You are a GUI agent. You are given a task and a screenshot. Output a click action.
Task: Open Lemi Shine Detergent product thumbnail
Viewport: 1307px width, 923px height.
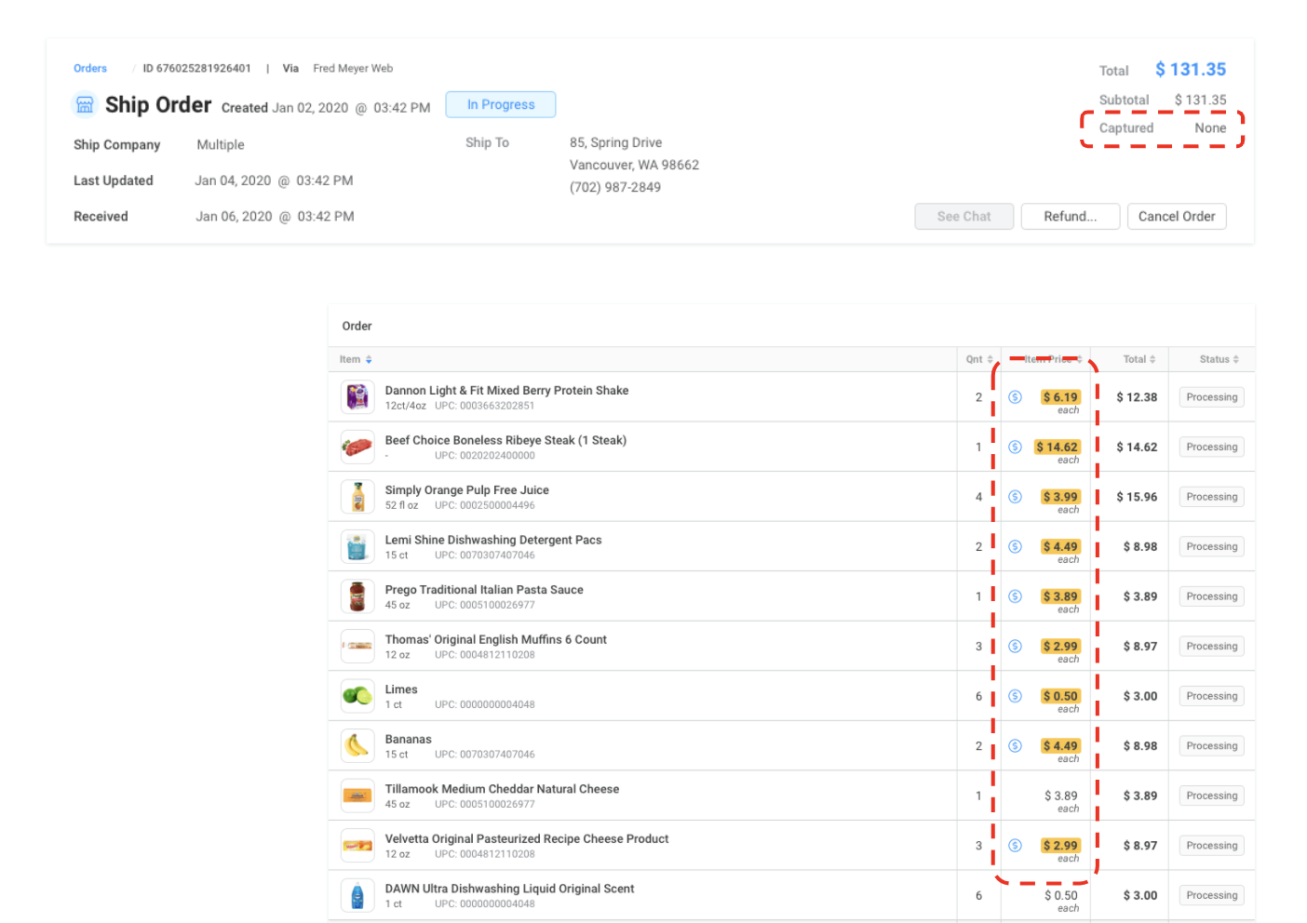click(x=357, y=547)
